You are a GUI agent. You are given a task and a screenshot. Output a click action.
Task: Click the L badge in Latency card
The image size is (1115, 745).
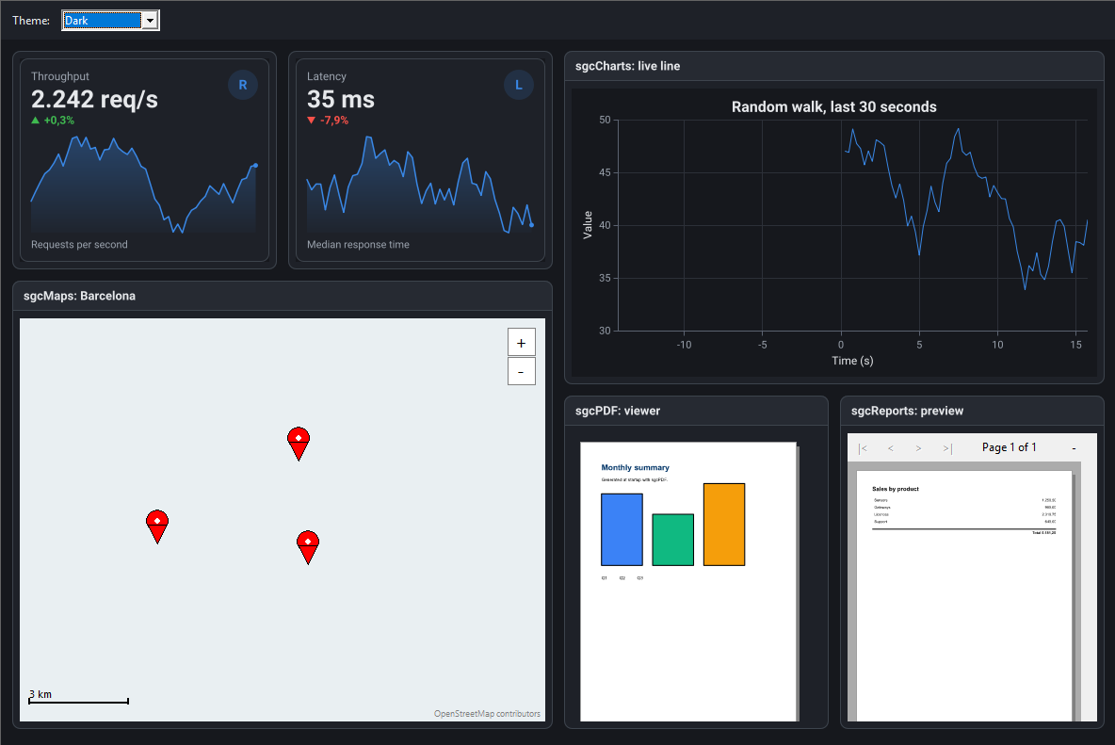tap(518, 86)
